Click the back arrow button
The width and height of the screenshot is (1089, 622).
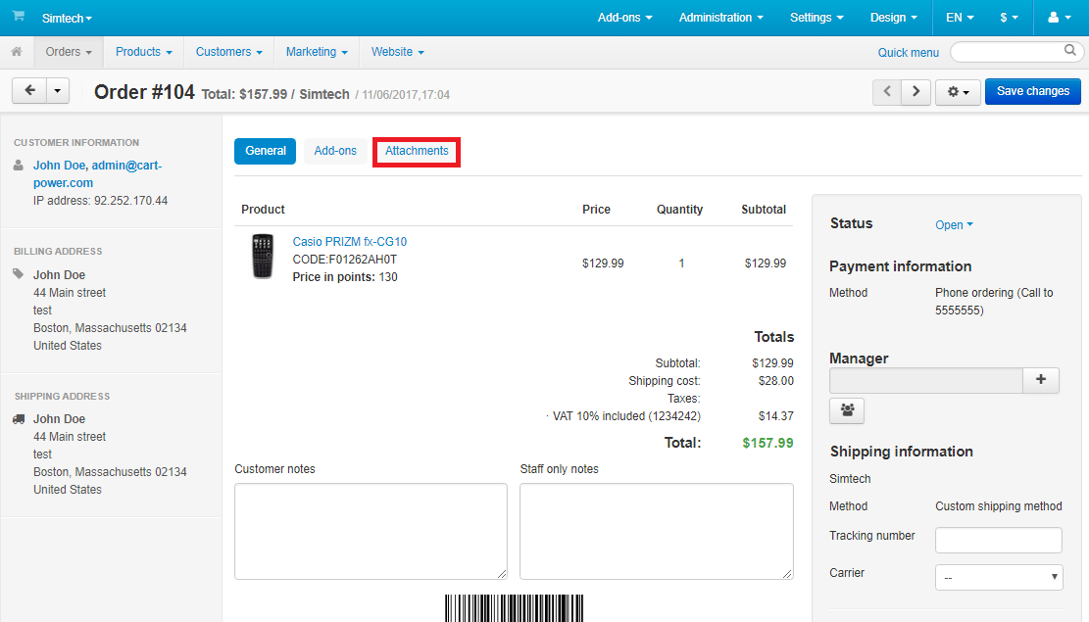coord(29,91)
